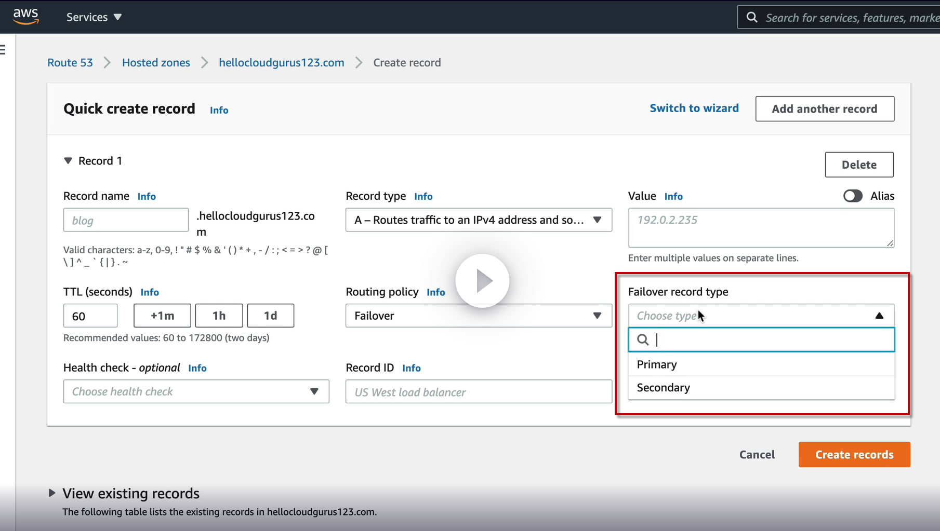
Task: Open Info link for Record name
Action: [147, 196]
